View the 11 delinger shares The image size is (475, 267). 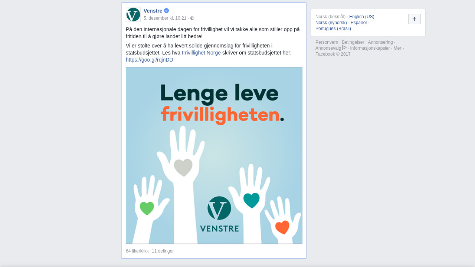tap(163, 251)
